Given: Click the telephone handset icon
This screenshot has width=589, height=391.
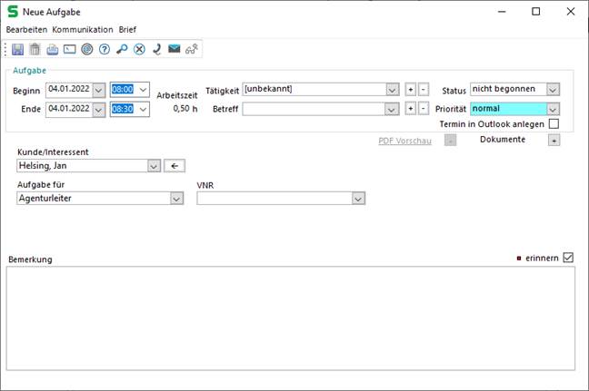Looking at the screenshot, I should coord(156,49).
